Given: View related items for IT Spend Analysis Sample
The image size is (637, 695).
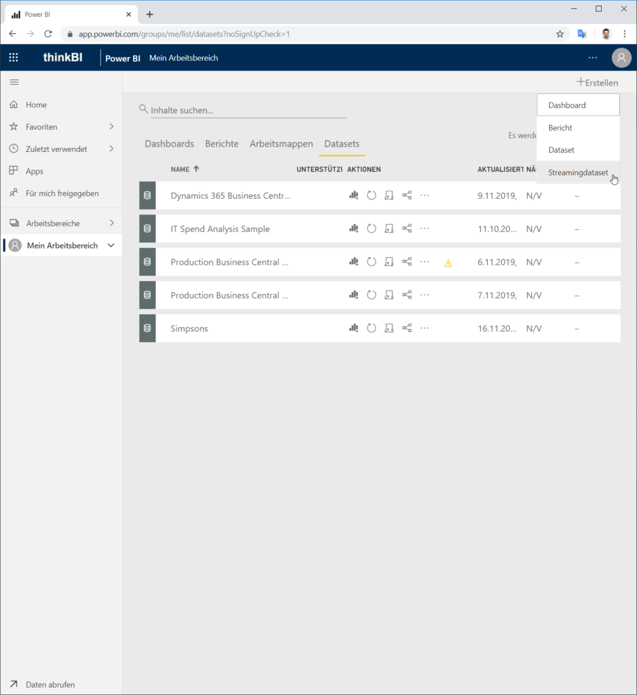Looking at the screenshot, I should click(x=406, y=229).
